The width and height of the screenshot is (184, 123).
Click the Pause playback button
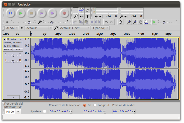point(10,13)
